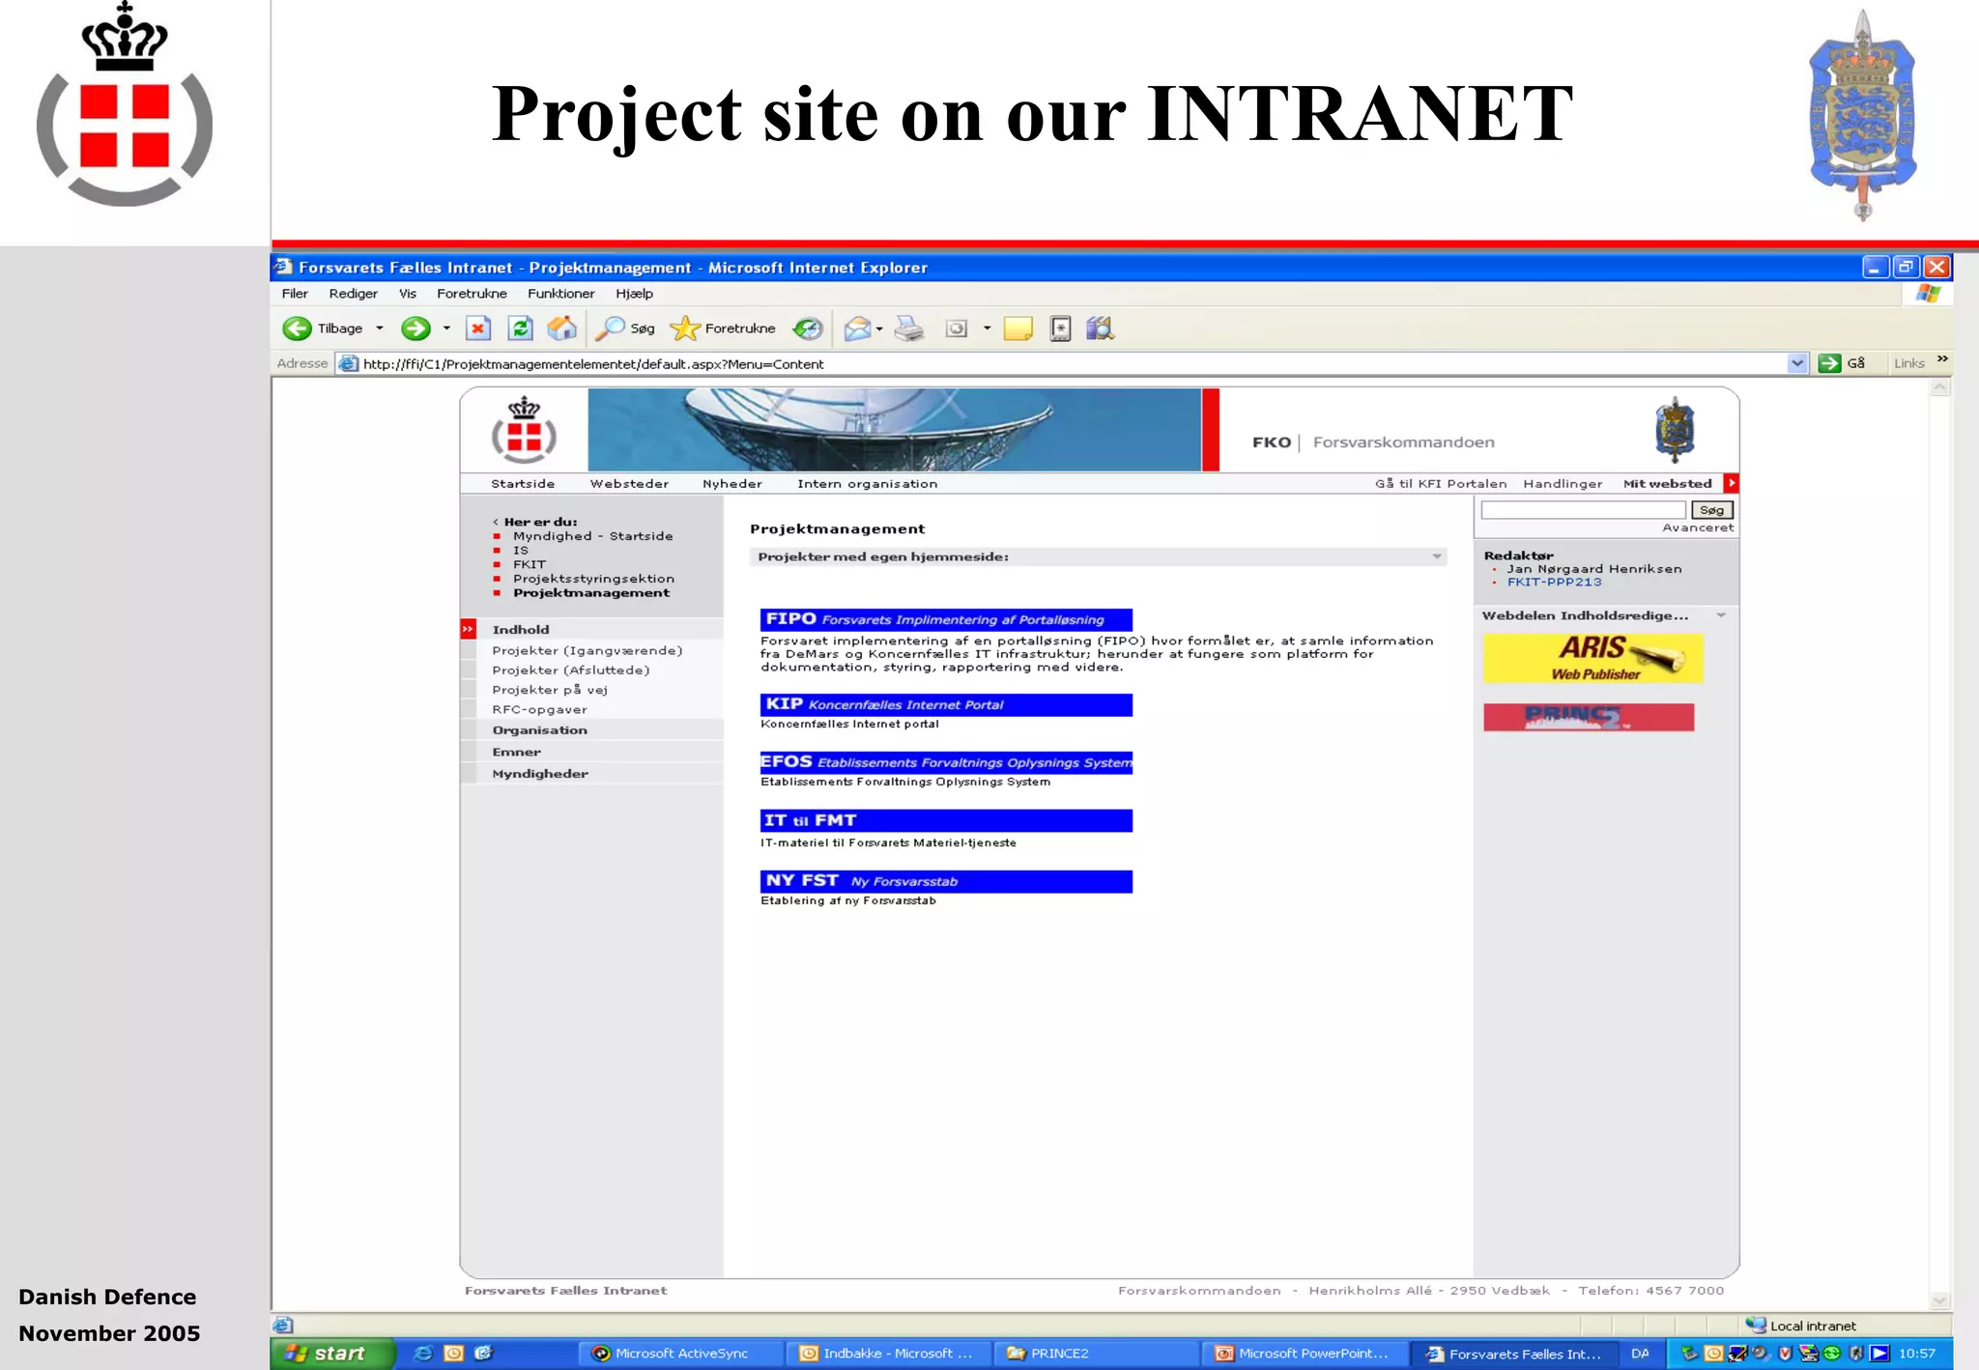Image resolution: width=1979 pixels, height=1370 pixels.
Task: Click the Local intranet zone status icon
Action: [1755, 1325]
